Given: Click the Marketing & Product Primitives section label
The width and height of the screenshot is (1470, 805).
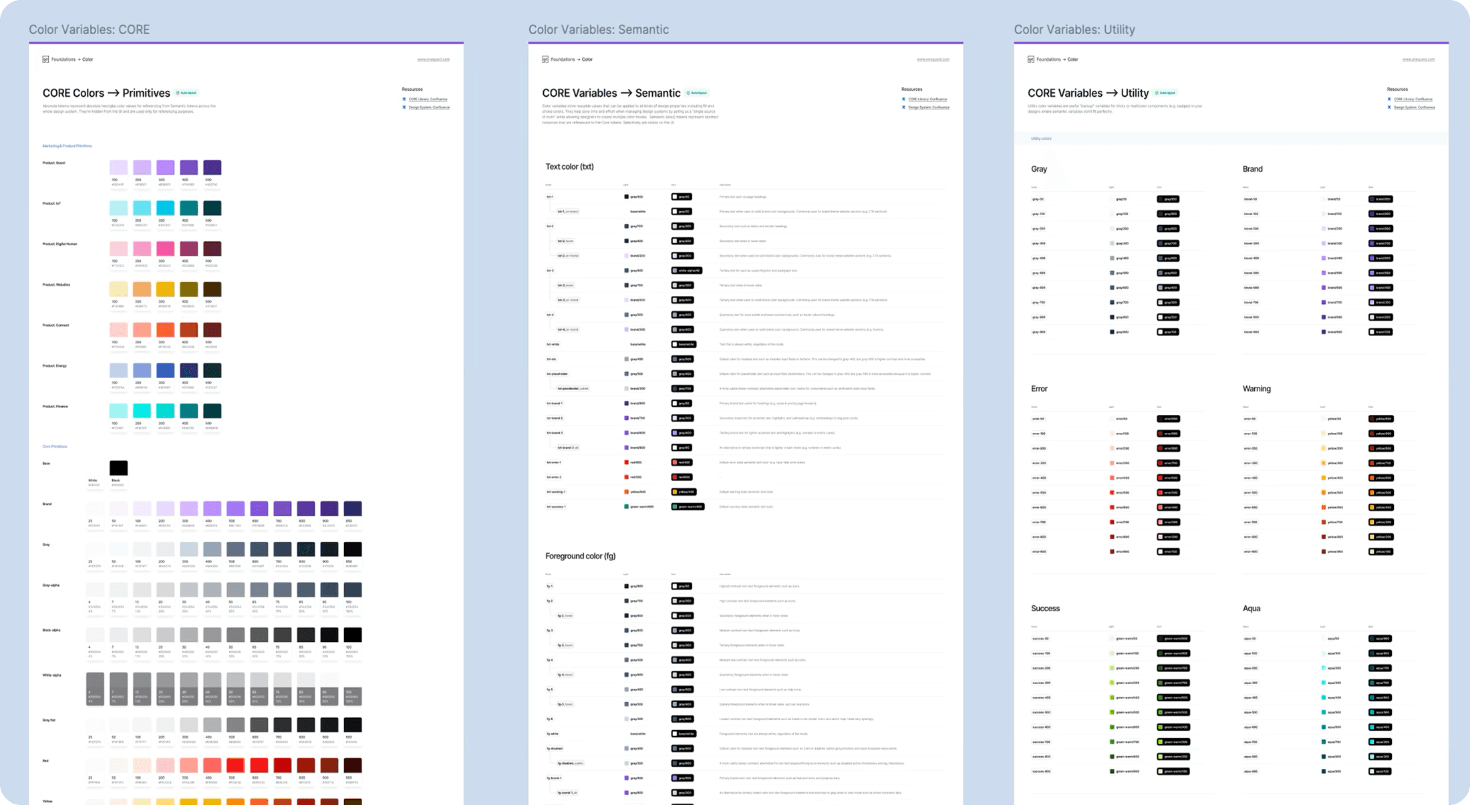Looking at the screenshot, I should pyautogui.click(x=67, y=146).
